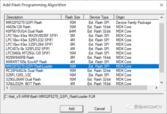Viewport: 167px width, 114px height.
Task: Click the vertical scrollbar up arrow
Action: point(161,17)
